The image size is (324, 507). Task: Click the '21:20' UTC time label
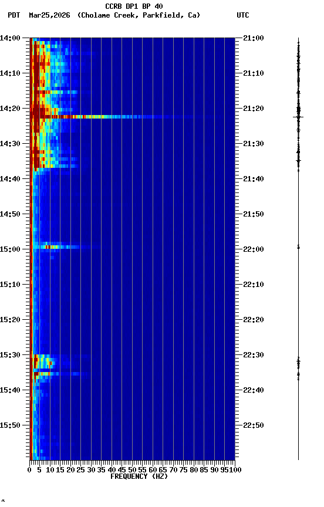[254, 109]
